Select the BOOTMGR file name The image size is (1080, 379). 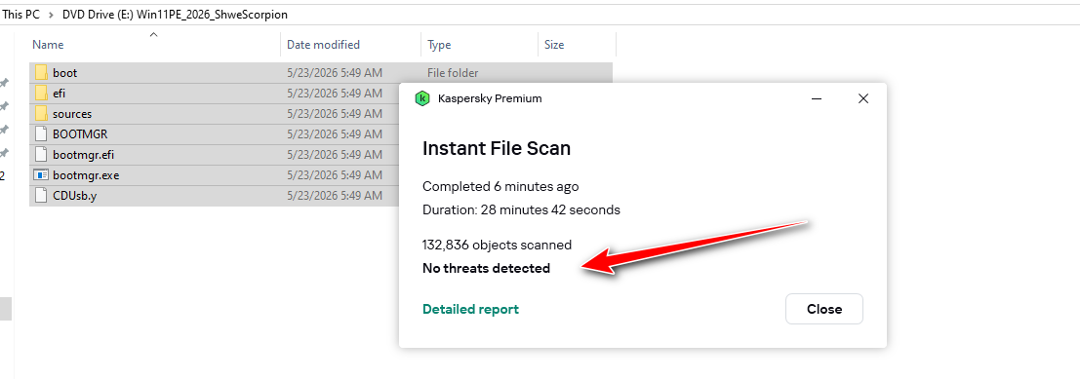coord(80,134)
